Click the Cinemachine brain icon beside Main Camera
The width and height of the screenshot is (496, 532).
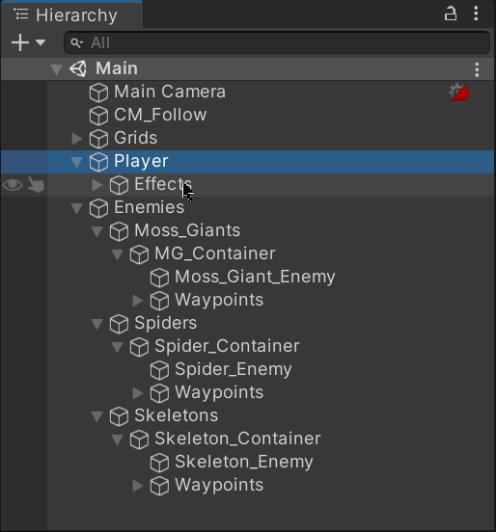click(x=459, y=92)
